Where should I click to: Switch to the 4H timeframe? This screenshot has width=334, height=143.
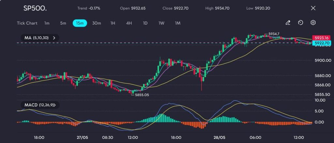tap(129, 23)
